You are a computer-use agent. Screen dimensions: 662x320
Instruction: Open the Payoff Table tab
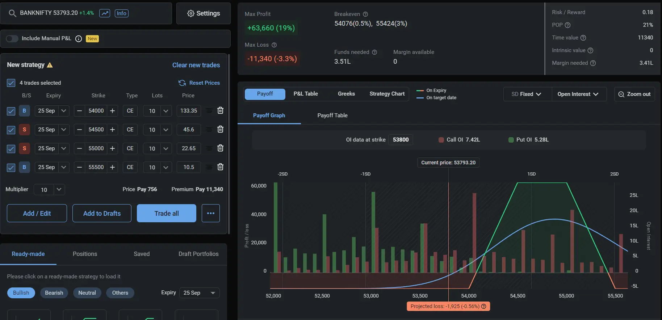(332, 115)
